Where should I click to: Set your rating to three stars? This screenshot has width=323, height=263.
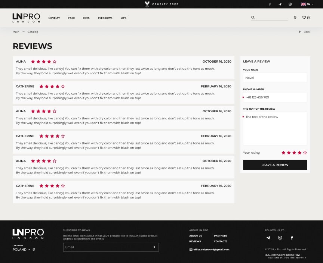point(294,153)
